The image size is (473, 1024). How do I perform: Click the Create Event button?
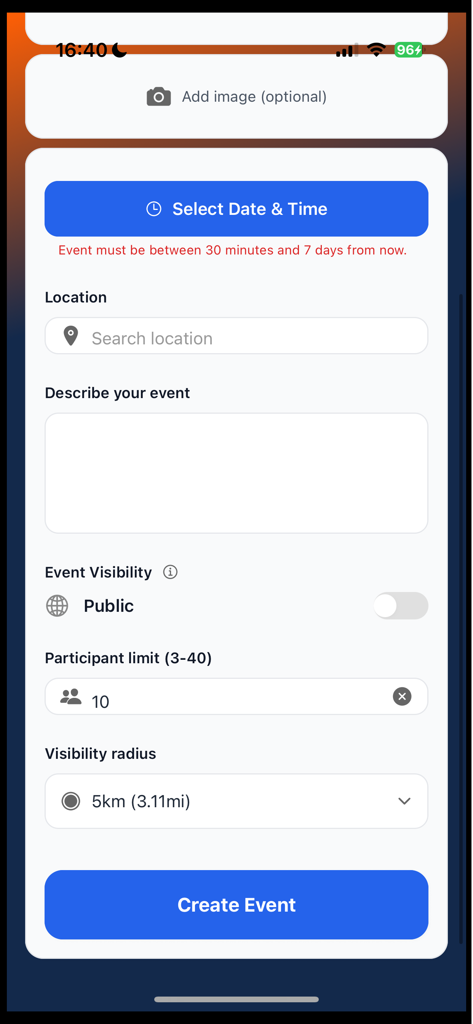[x=237, y=905]
